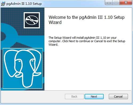
Task: Click the installation disc icon on the banner
Action: [32, 20]
